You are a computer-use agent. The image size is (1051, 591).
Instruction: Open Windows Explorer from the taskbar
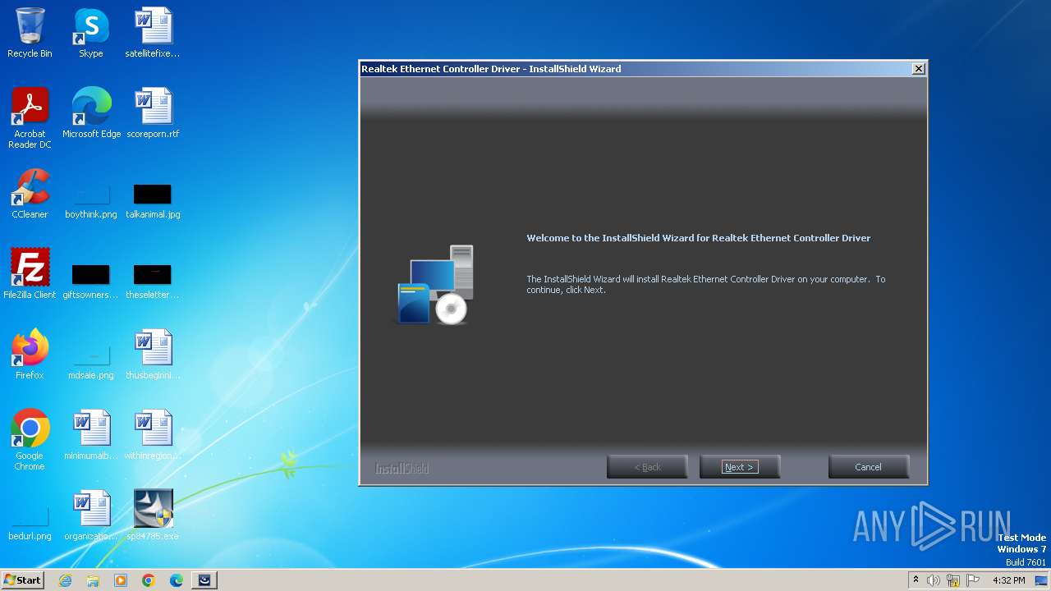pos(93,580)
